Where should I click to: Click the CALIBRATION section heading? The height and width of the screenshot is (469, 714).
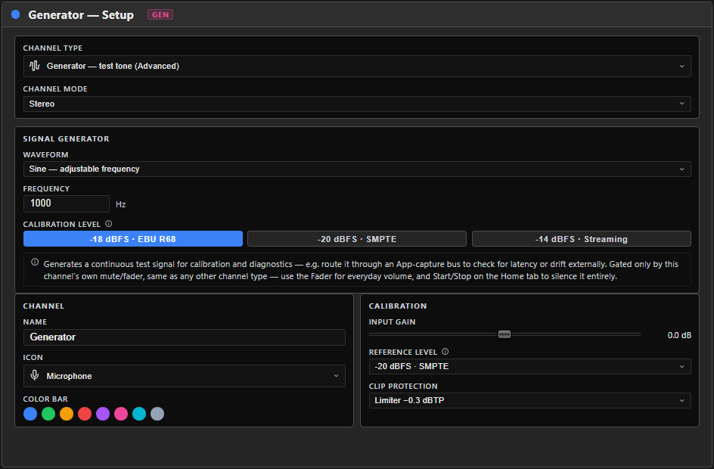click(x=398, y=306)
